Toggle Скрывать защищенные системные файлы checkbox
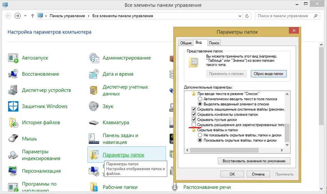Screen dimensions: 327x194 pos(194,109)
